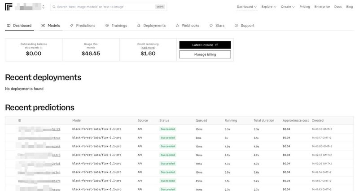Click created time 14:43:17 GMT+2
The width and height of the screenshot is (359, 191).
pyautogui.click(x=321, y=138)
